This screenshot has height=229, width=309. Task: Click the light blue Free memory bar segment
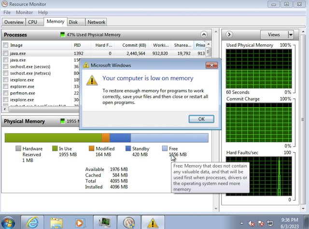169,138
